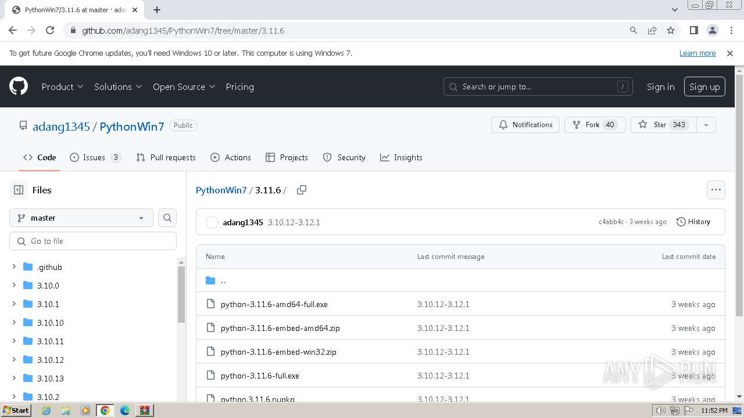
Task: Expand the 3.10.10 folder chevron
Action: pyautogui.click(x=14, y=323)
